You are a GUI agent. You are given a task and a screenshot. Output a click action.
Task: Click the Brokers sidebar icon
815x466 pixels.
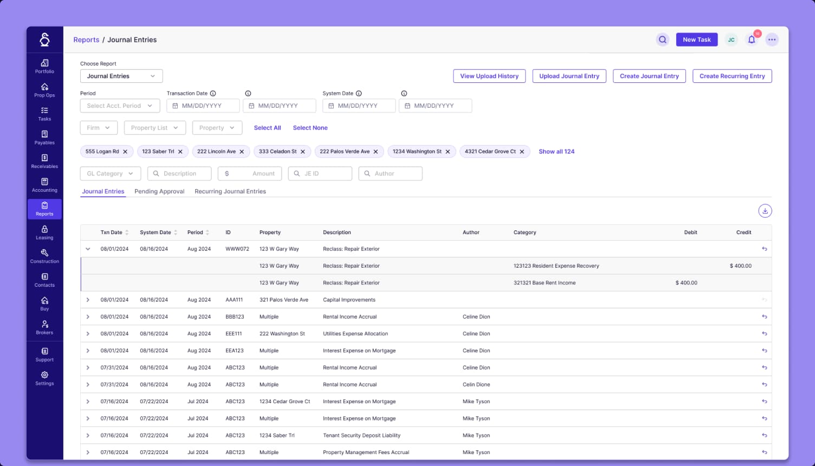pyautogui.click(x=44, y=327)
